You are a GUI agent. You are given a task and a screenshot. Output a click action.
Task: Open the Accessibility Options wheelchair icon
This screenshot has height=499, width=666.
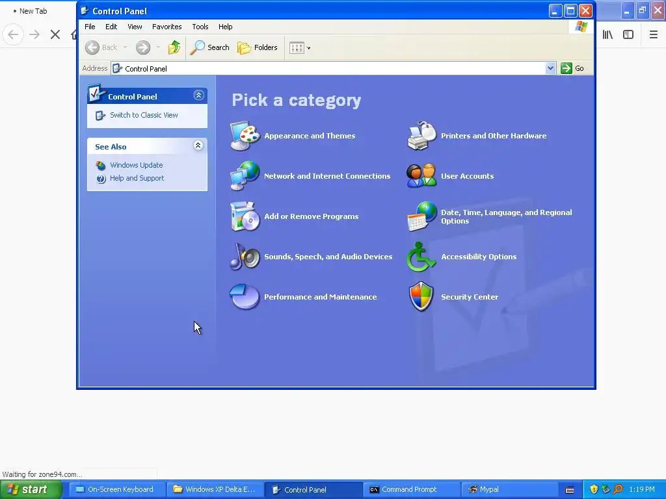click(421, 257)
